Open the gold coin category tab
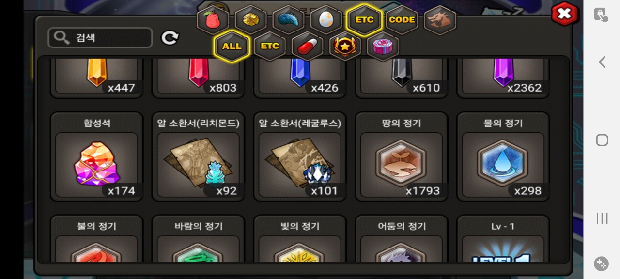 [x=251, y=20]
